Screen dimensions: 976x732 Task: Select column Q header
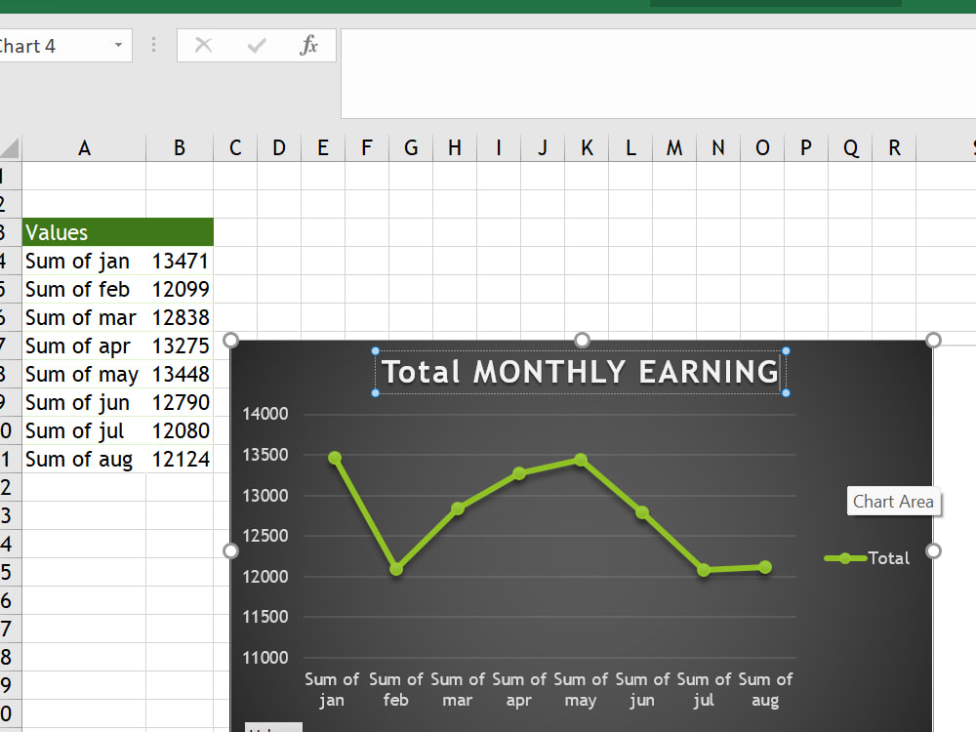(850, 147)
